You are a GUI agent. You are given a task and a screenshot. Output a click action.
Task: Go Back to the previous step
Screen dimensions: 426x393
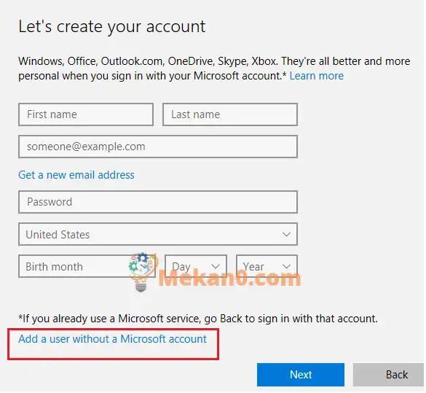click(389, 375)
